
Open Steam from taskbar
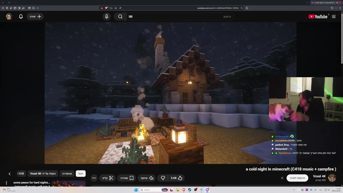point(189,190)
